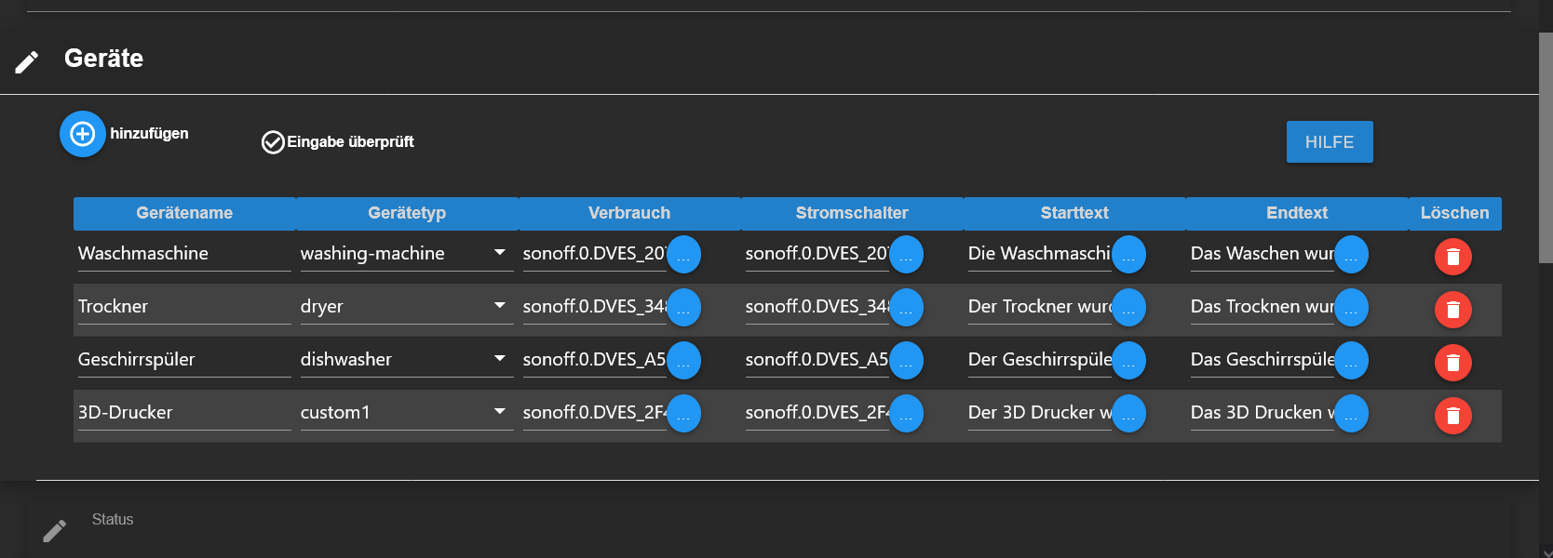
Task: Edit the Geschirrspüler device name field
Action: pos(184,359)
